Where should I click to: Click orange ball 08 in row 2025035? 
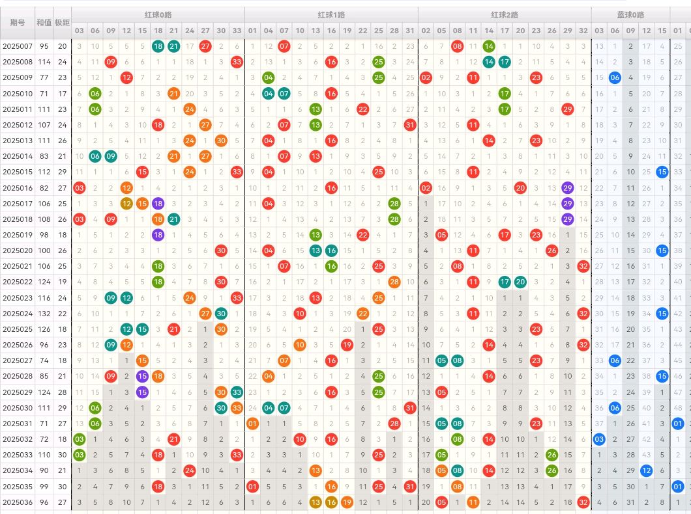pos(458,486)
